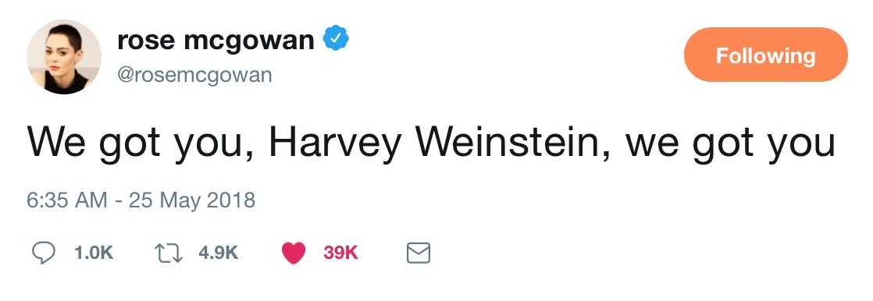
Task: Show retweeters via the 4.9K count
Action: pos(219,253)
